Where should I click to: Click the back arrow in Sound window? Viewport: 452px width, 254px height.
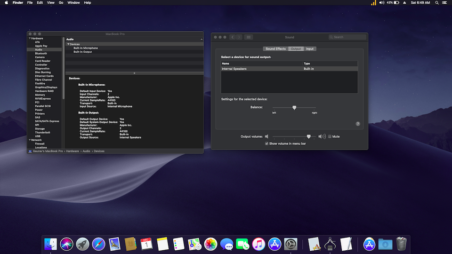(232, 37)
